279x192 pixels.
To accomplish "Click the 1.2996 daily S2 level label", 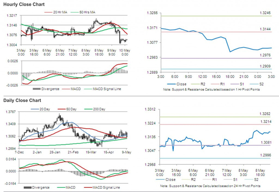I will (x=265, y=155).
